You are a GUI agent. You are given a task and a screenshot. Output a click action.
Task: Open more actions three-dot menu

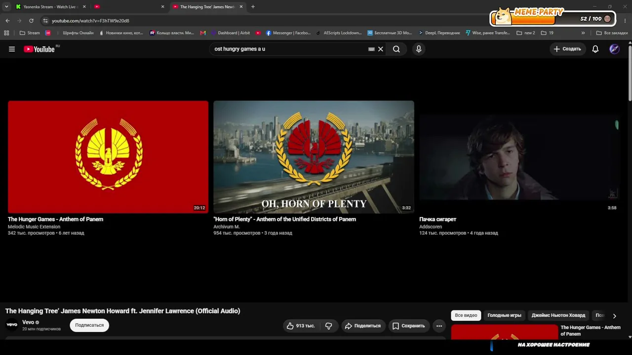coord(439,326)
